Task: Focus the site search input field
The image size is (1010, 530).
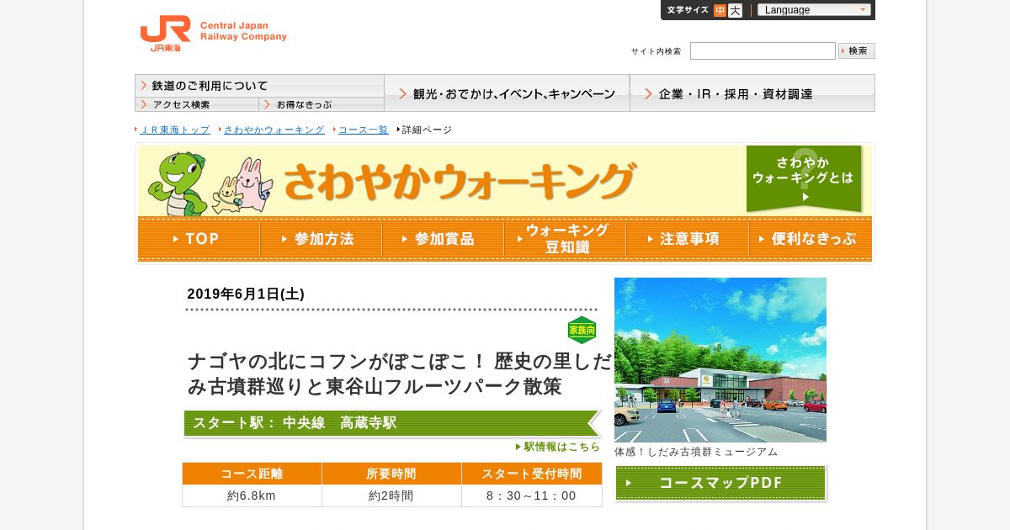Action: pyautogui.click(x=763, y=50)
